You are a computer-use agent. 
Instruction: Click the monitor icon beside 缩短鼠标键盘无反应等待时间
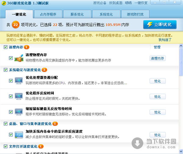pos(19,112)
